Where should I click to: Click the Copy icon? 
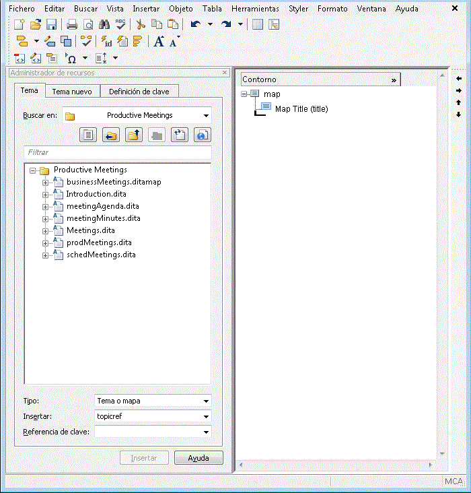157,24
